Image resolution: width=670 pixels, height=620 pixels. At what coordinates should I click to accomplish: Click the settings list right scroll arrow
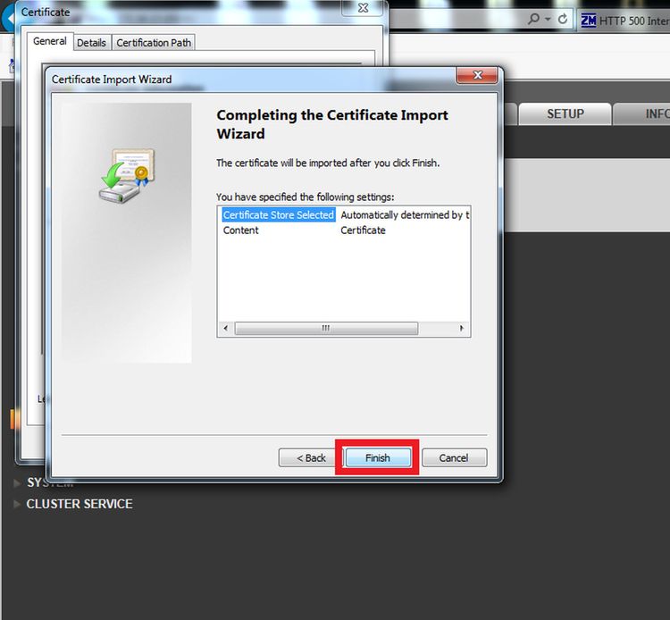pos(462,328)
